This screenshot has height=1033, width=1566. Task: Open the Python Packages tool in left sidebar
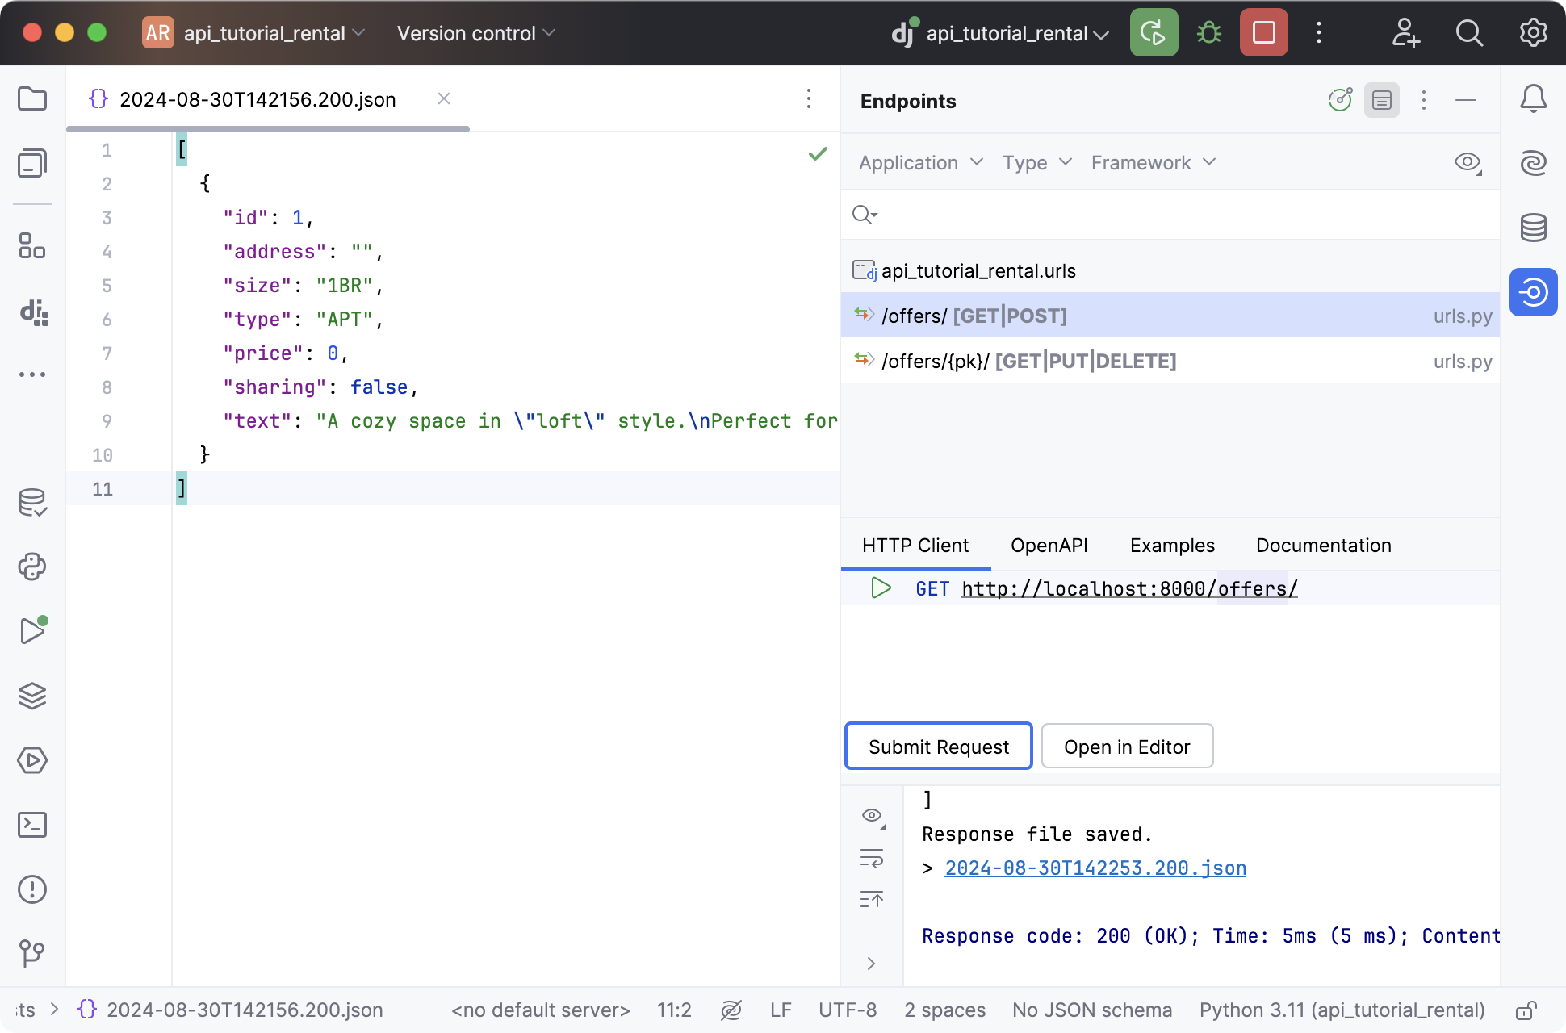click(x=32, y=567)
